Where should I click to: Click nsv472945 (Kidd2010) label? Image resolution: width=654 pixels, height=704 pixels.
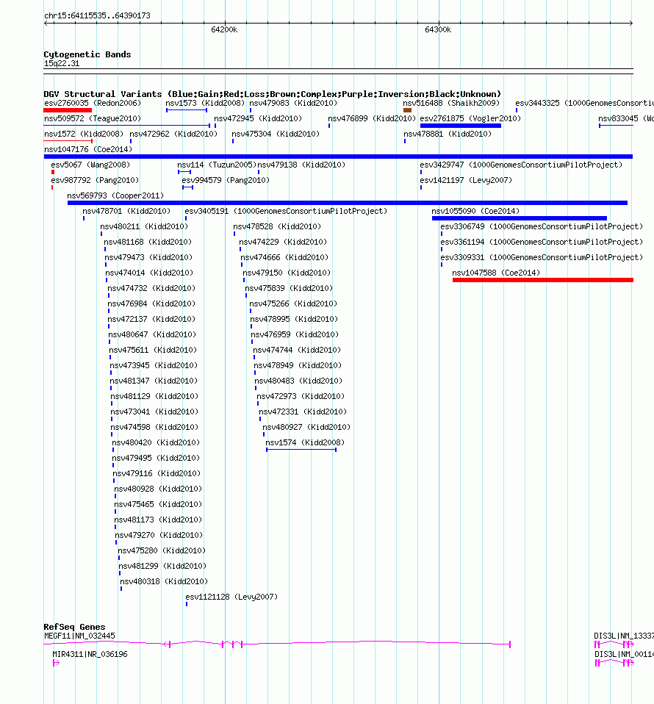[258, 118]
